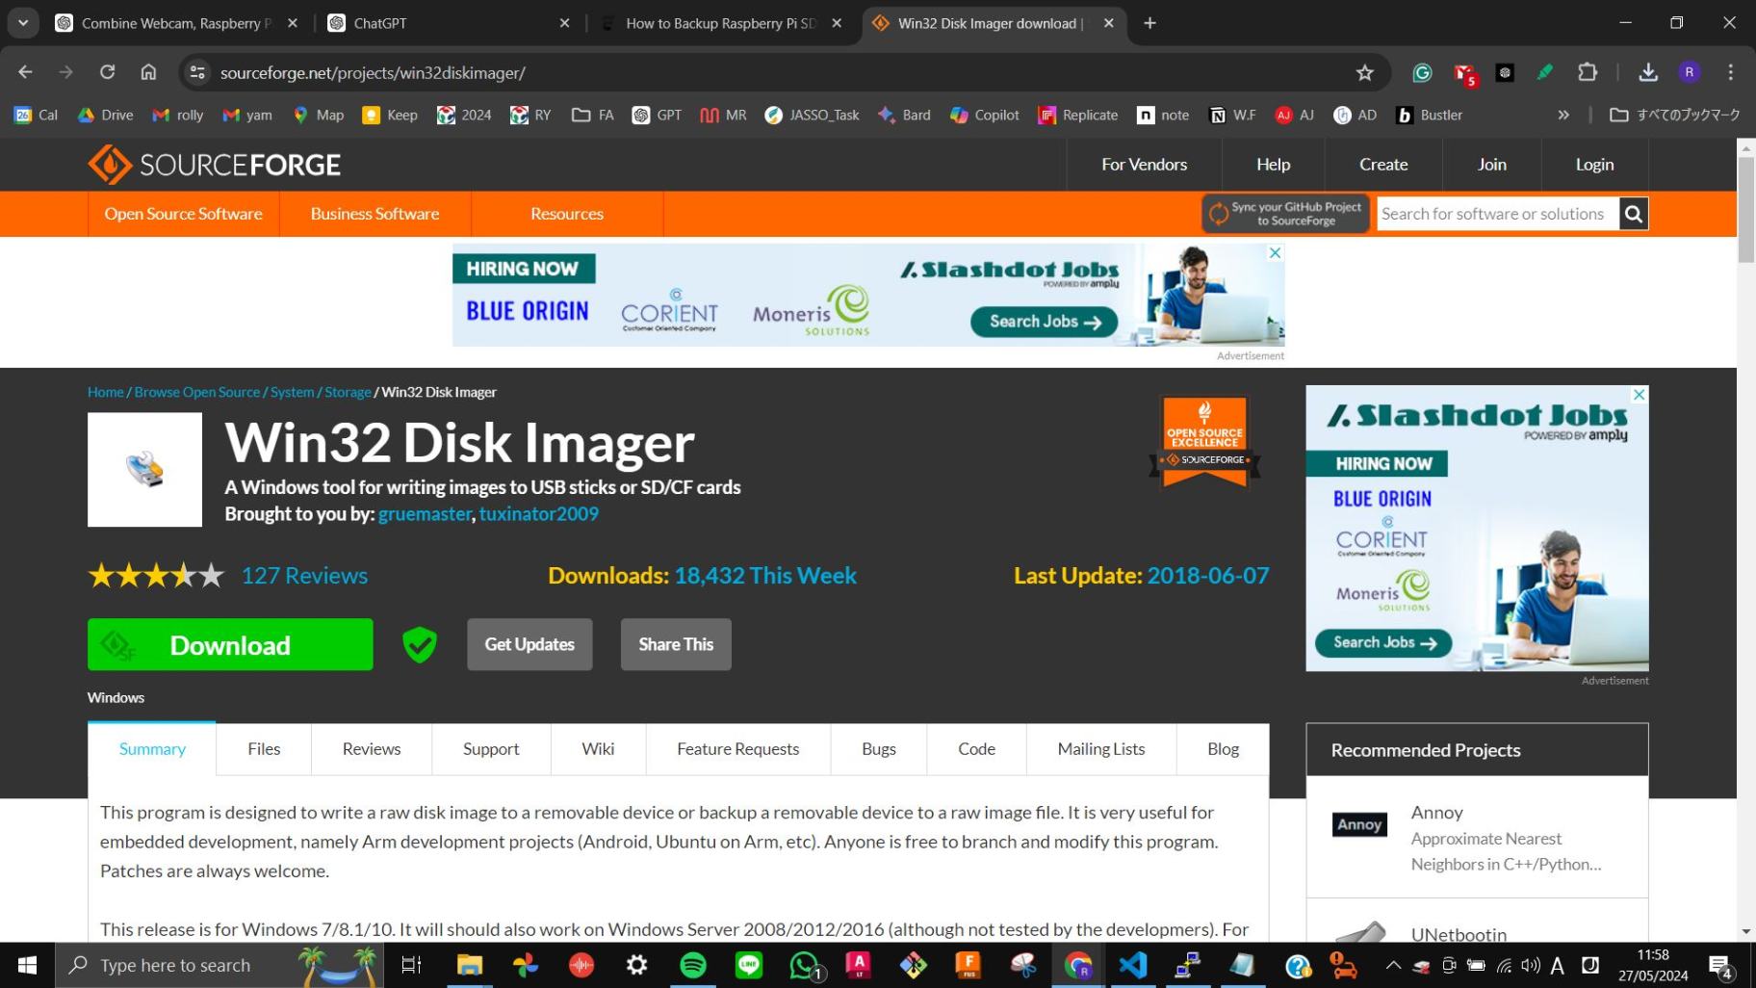Open the Mailing Lists tab
Screen dimensions: 1756x988
(1101, 749)
